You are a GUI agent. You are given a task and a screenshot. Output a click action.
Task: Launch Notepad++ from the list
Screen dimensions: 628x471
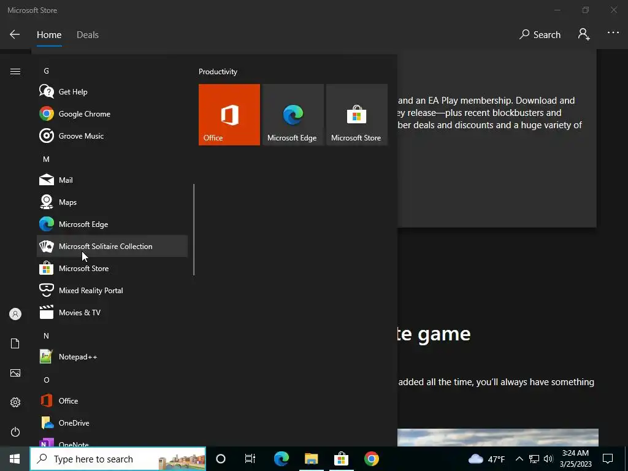pyautogui.click(x=112, y=356)
